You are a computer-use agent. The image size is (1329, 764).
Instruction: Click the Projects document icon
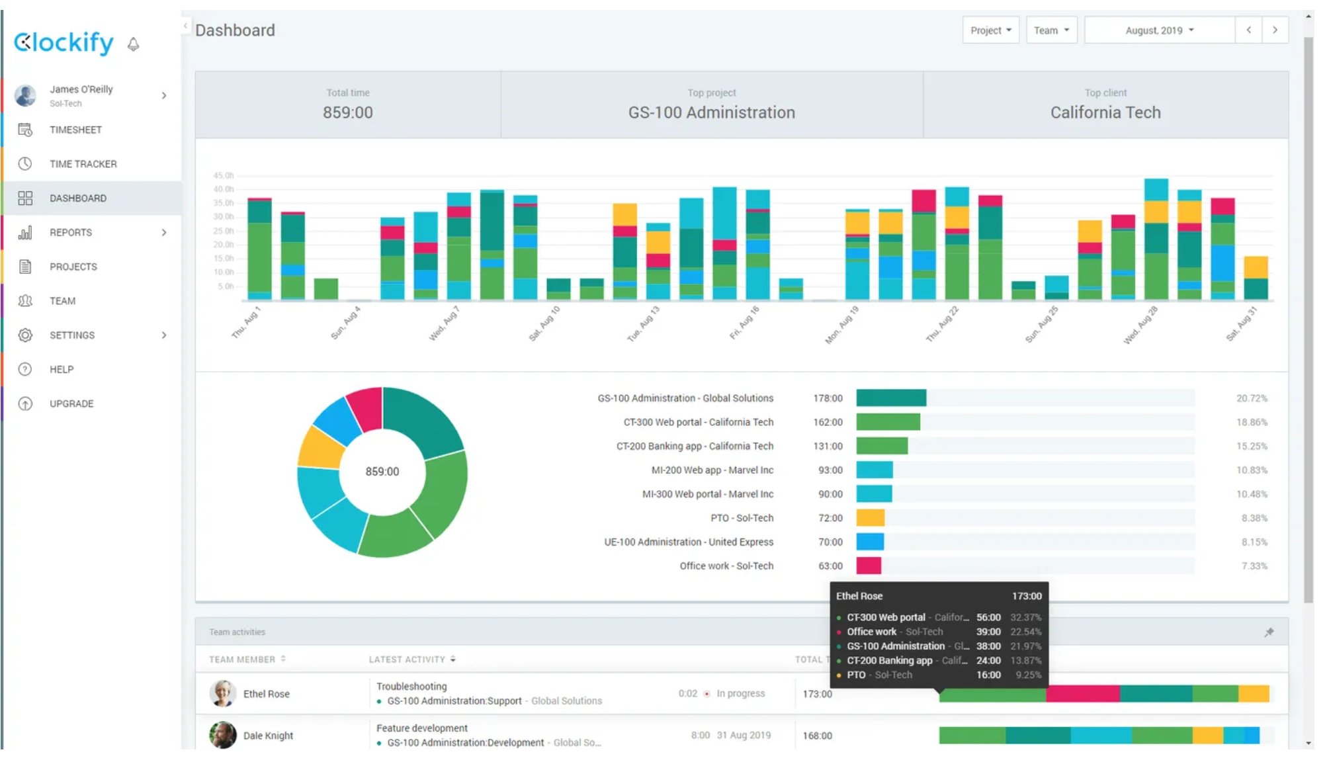[25, 267]
